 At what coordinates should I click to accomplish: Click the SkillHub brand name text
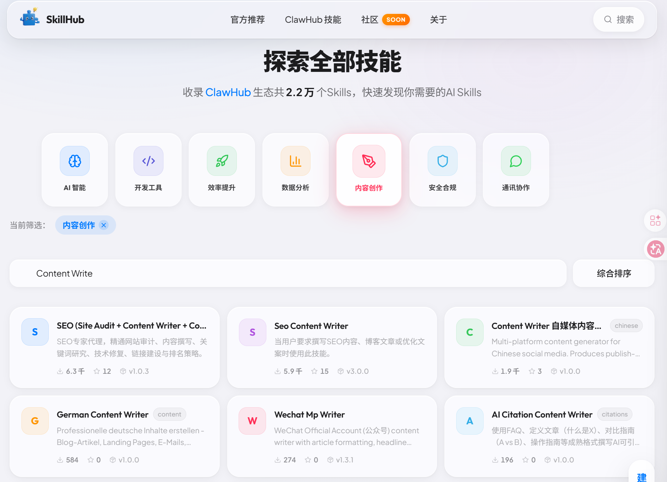coord(65,20)
